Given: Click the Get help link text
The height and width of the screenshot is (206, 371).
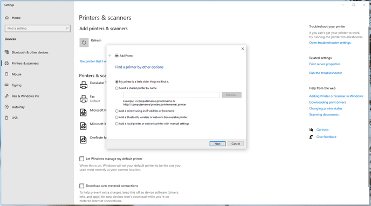Looking at the screenshot, I should tap(322, 130).
